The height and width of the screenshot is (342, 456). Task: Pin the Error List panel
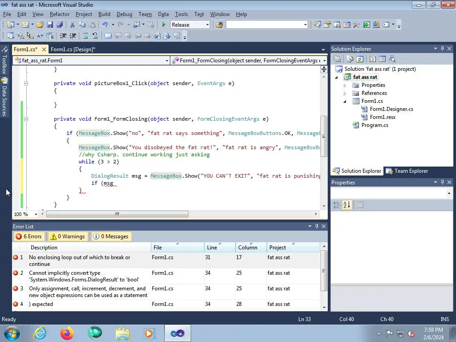point(317,226)
